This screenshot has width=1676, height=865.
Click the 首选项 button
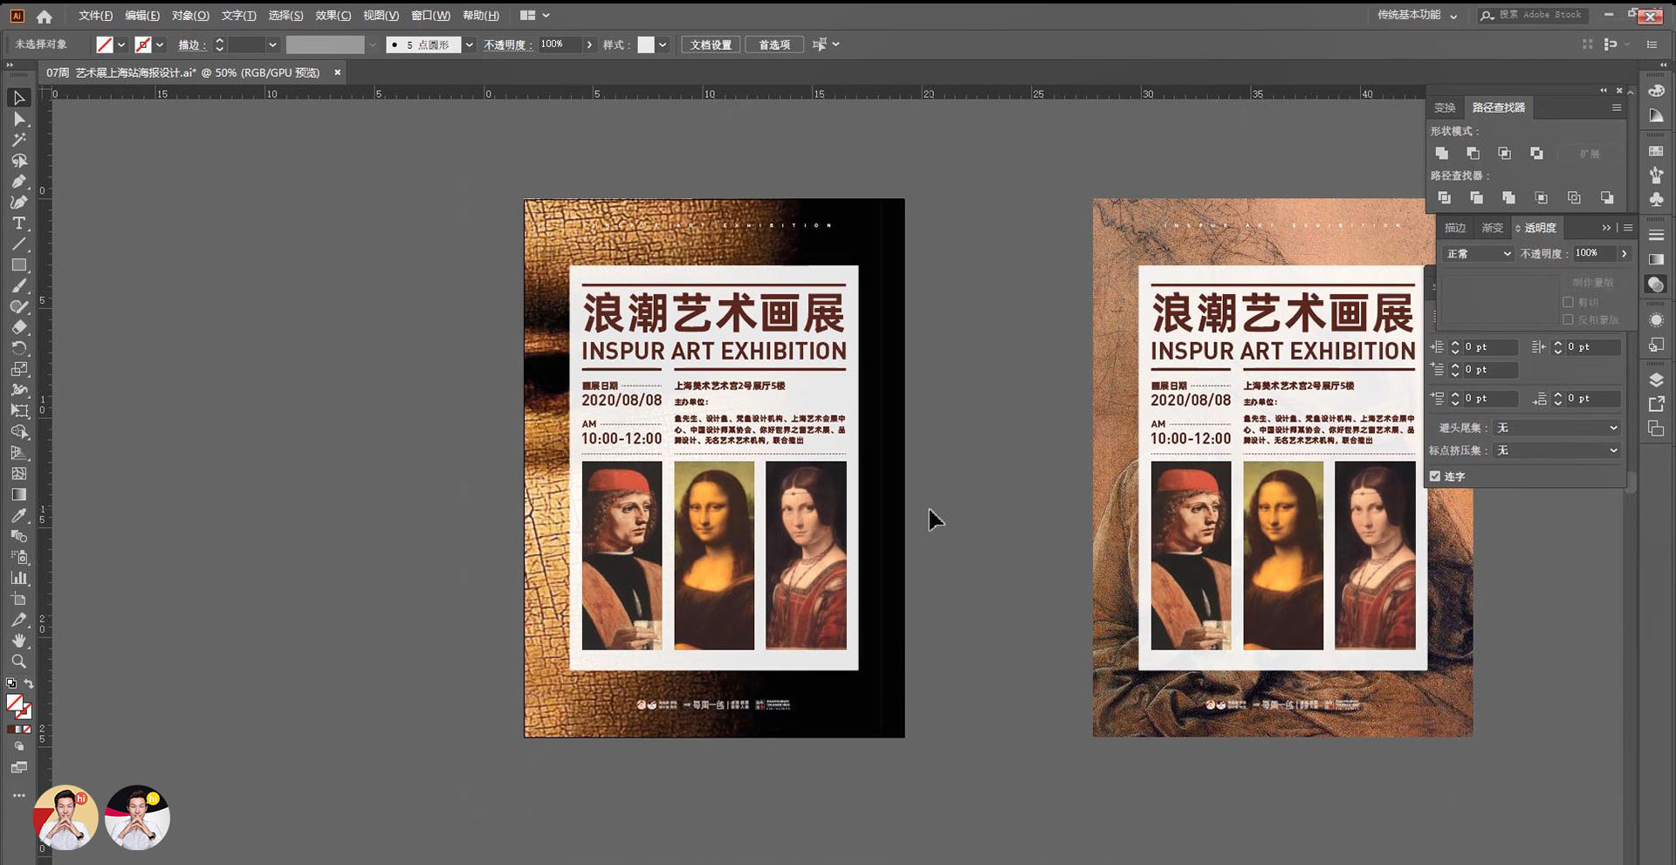point(774,45)
